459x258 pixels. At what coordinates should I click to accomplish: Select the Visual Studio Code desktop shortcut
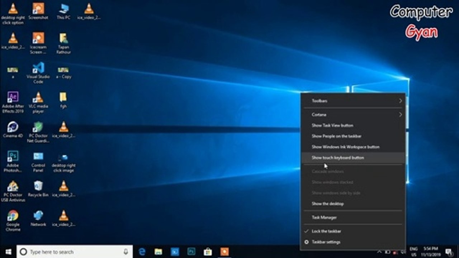pos(38,73)
